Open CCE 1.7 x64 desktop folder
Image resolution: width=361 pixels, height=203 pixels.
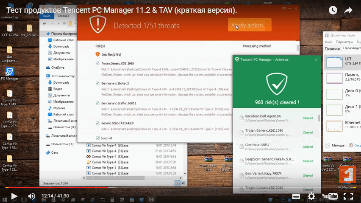coord(10,31)
